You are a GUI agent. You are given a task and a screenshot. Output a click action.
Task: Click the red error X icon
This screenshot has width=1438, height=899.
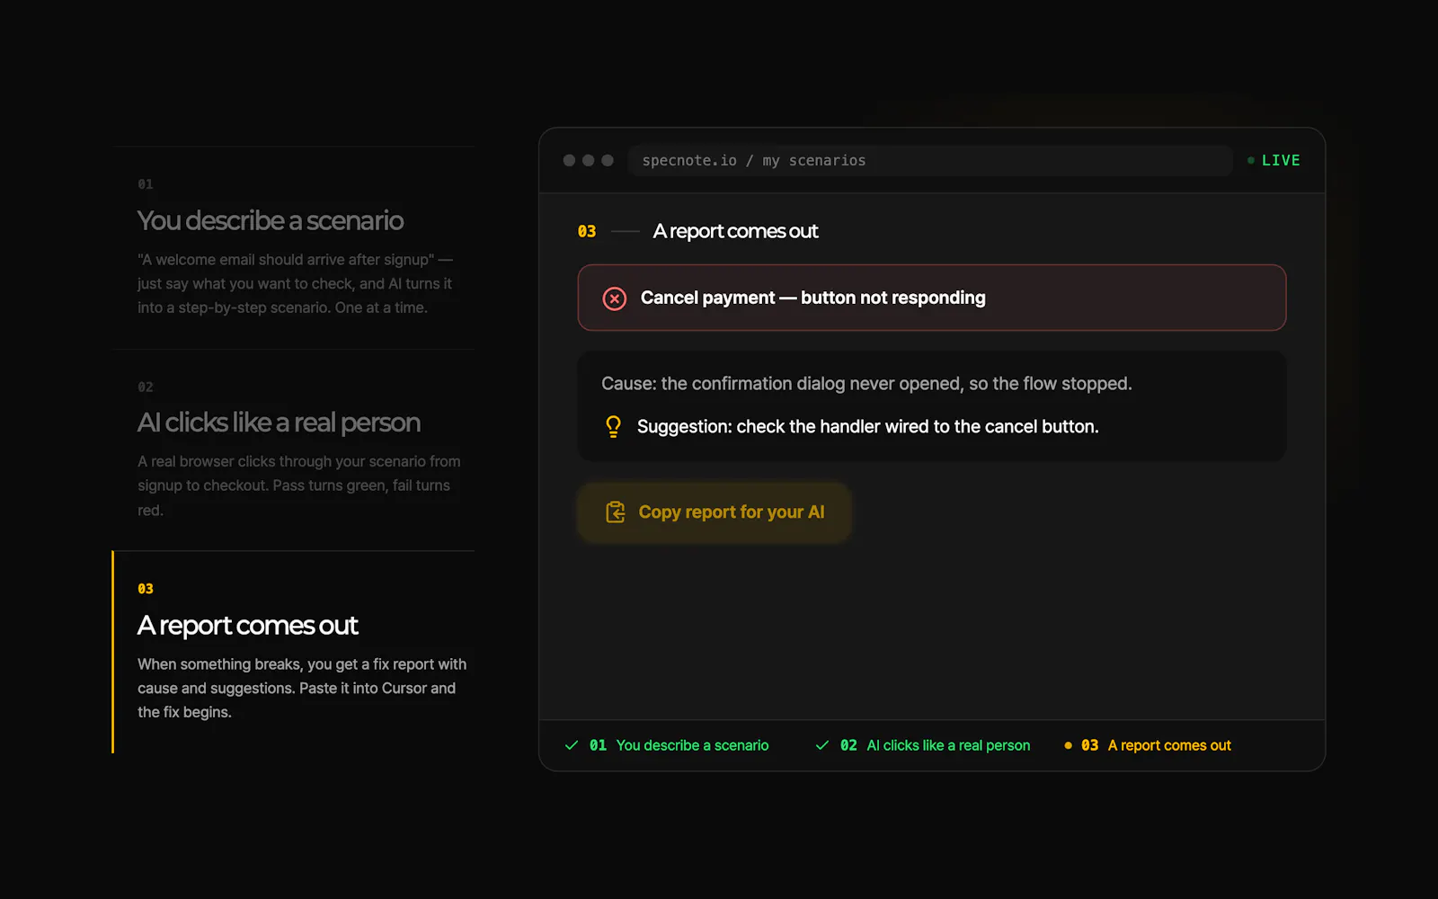point(615,298)
